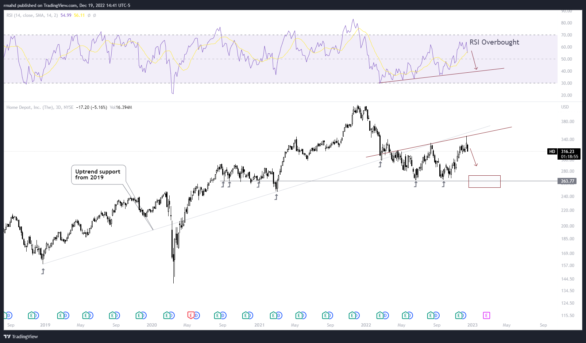
Task: Click the HD symbol price tag
Action: click(552, 152)
